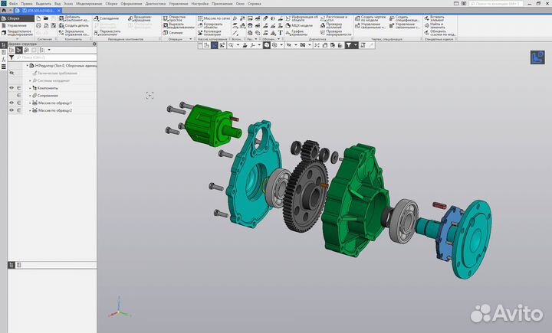This screenshot has width=552, height=333.
Task: Click Создать спецификацию command
Action: (405, 18)
